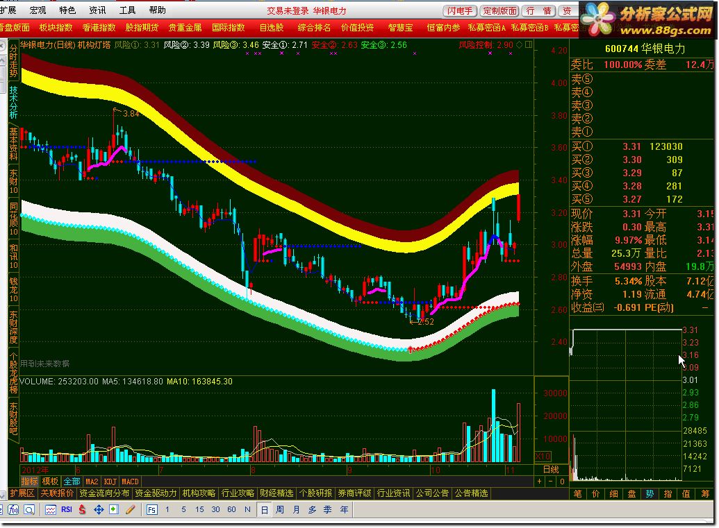The image size is (719, 528).
Task: Click the 行情 button
Action: click(x=539, y=10)
